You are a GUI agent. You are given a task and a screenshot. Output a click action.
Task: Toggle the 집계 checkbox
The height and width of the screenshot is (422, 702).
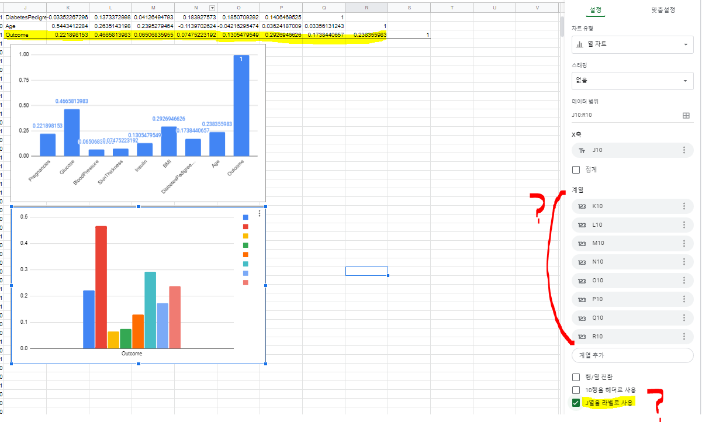[x=576, y=170]
